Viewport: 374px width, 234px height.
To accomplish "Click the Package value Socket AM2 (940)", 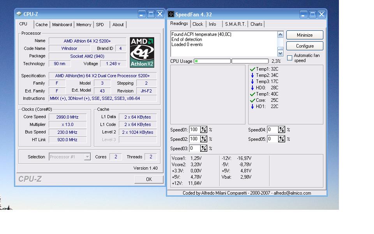I will [x=87, y=56].
